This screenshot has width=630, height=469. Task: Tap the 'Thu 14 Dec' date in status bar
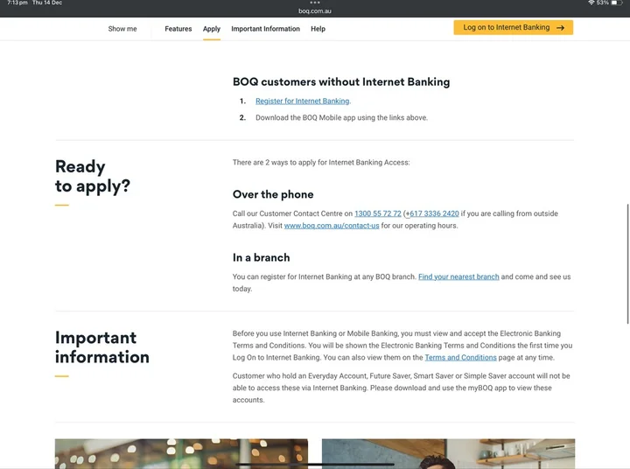pos(47,3)
